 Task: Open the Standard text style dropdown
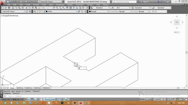pyautogui.click(x=109, y=8)
